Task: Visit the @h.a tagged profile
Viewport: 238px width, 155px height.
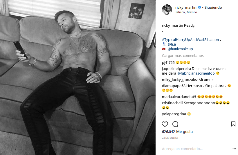Action: click(172, 44)
